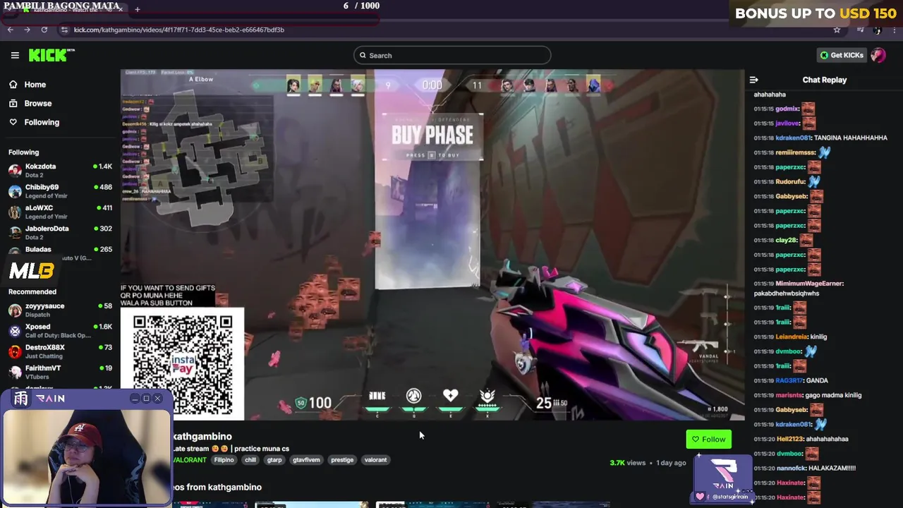Collapse the Chat Replay panel
Image resolution: width=903 pixels, height=508 pixels.
click(753, 80)
